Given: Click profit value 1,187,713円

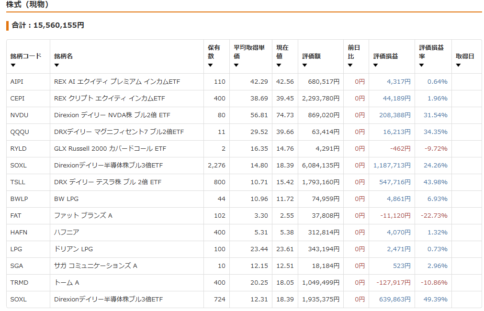Looking at the screenshot, I should pos(392,166).
